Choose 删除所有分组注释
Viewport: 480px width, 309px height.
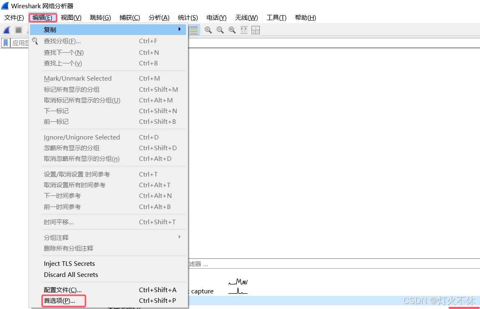(x=108, y=249)
